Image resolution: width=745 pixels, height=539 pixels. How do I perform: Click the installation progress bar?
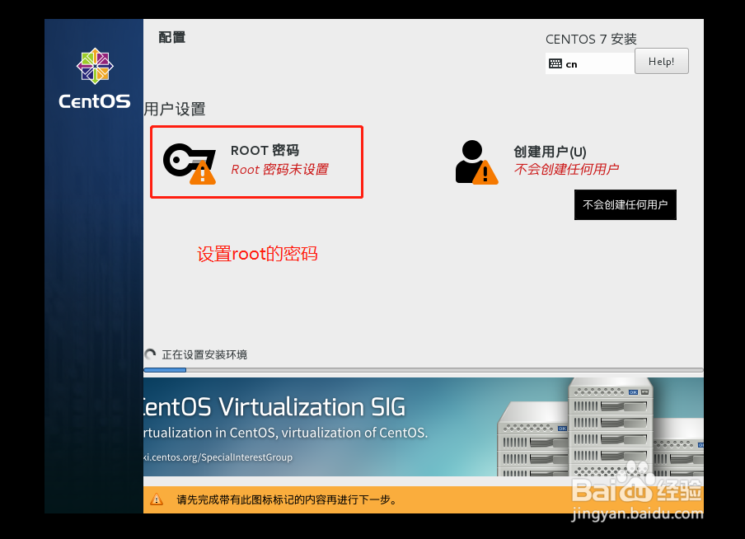click(x=424, y=370)
